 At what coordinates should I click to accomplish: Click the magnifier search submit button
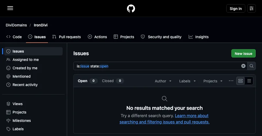pos(252,66)
